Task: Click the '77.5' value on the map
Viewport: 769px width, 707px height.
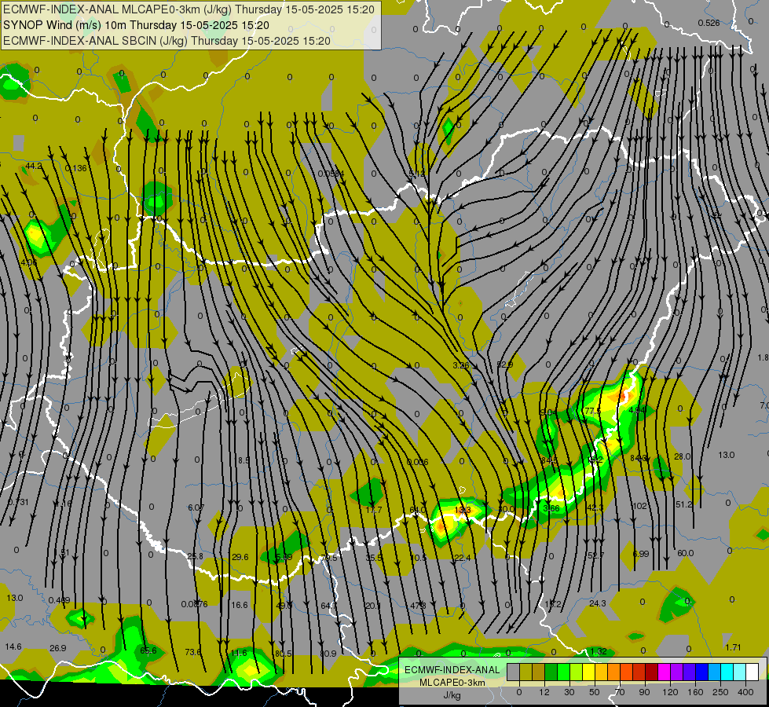Action: pyautogui.click(x=593, y=411)
